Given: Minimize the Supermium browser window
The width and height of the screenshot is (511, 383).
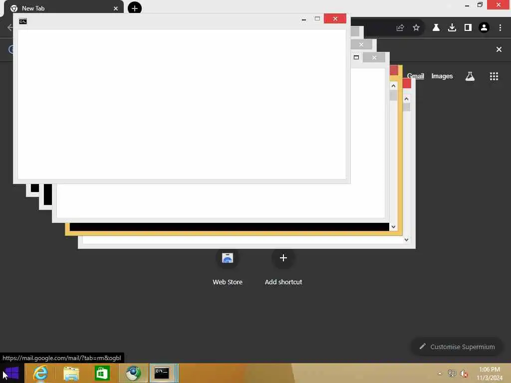Looking at the screenshot, I should click(x=467, y=5).
